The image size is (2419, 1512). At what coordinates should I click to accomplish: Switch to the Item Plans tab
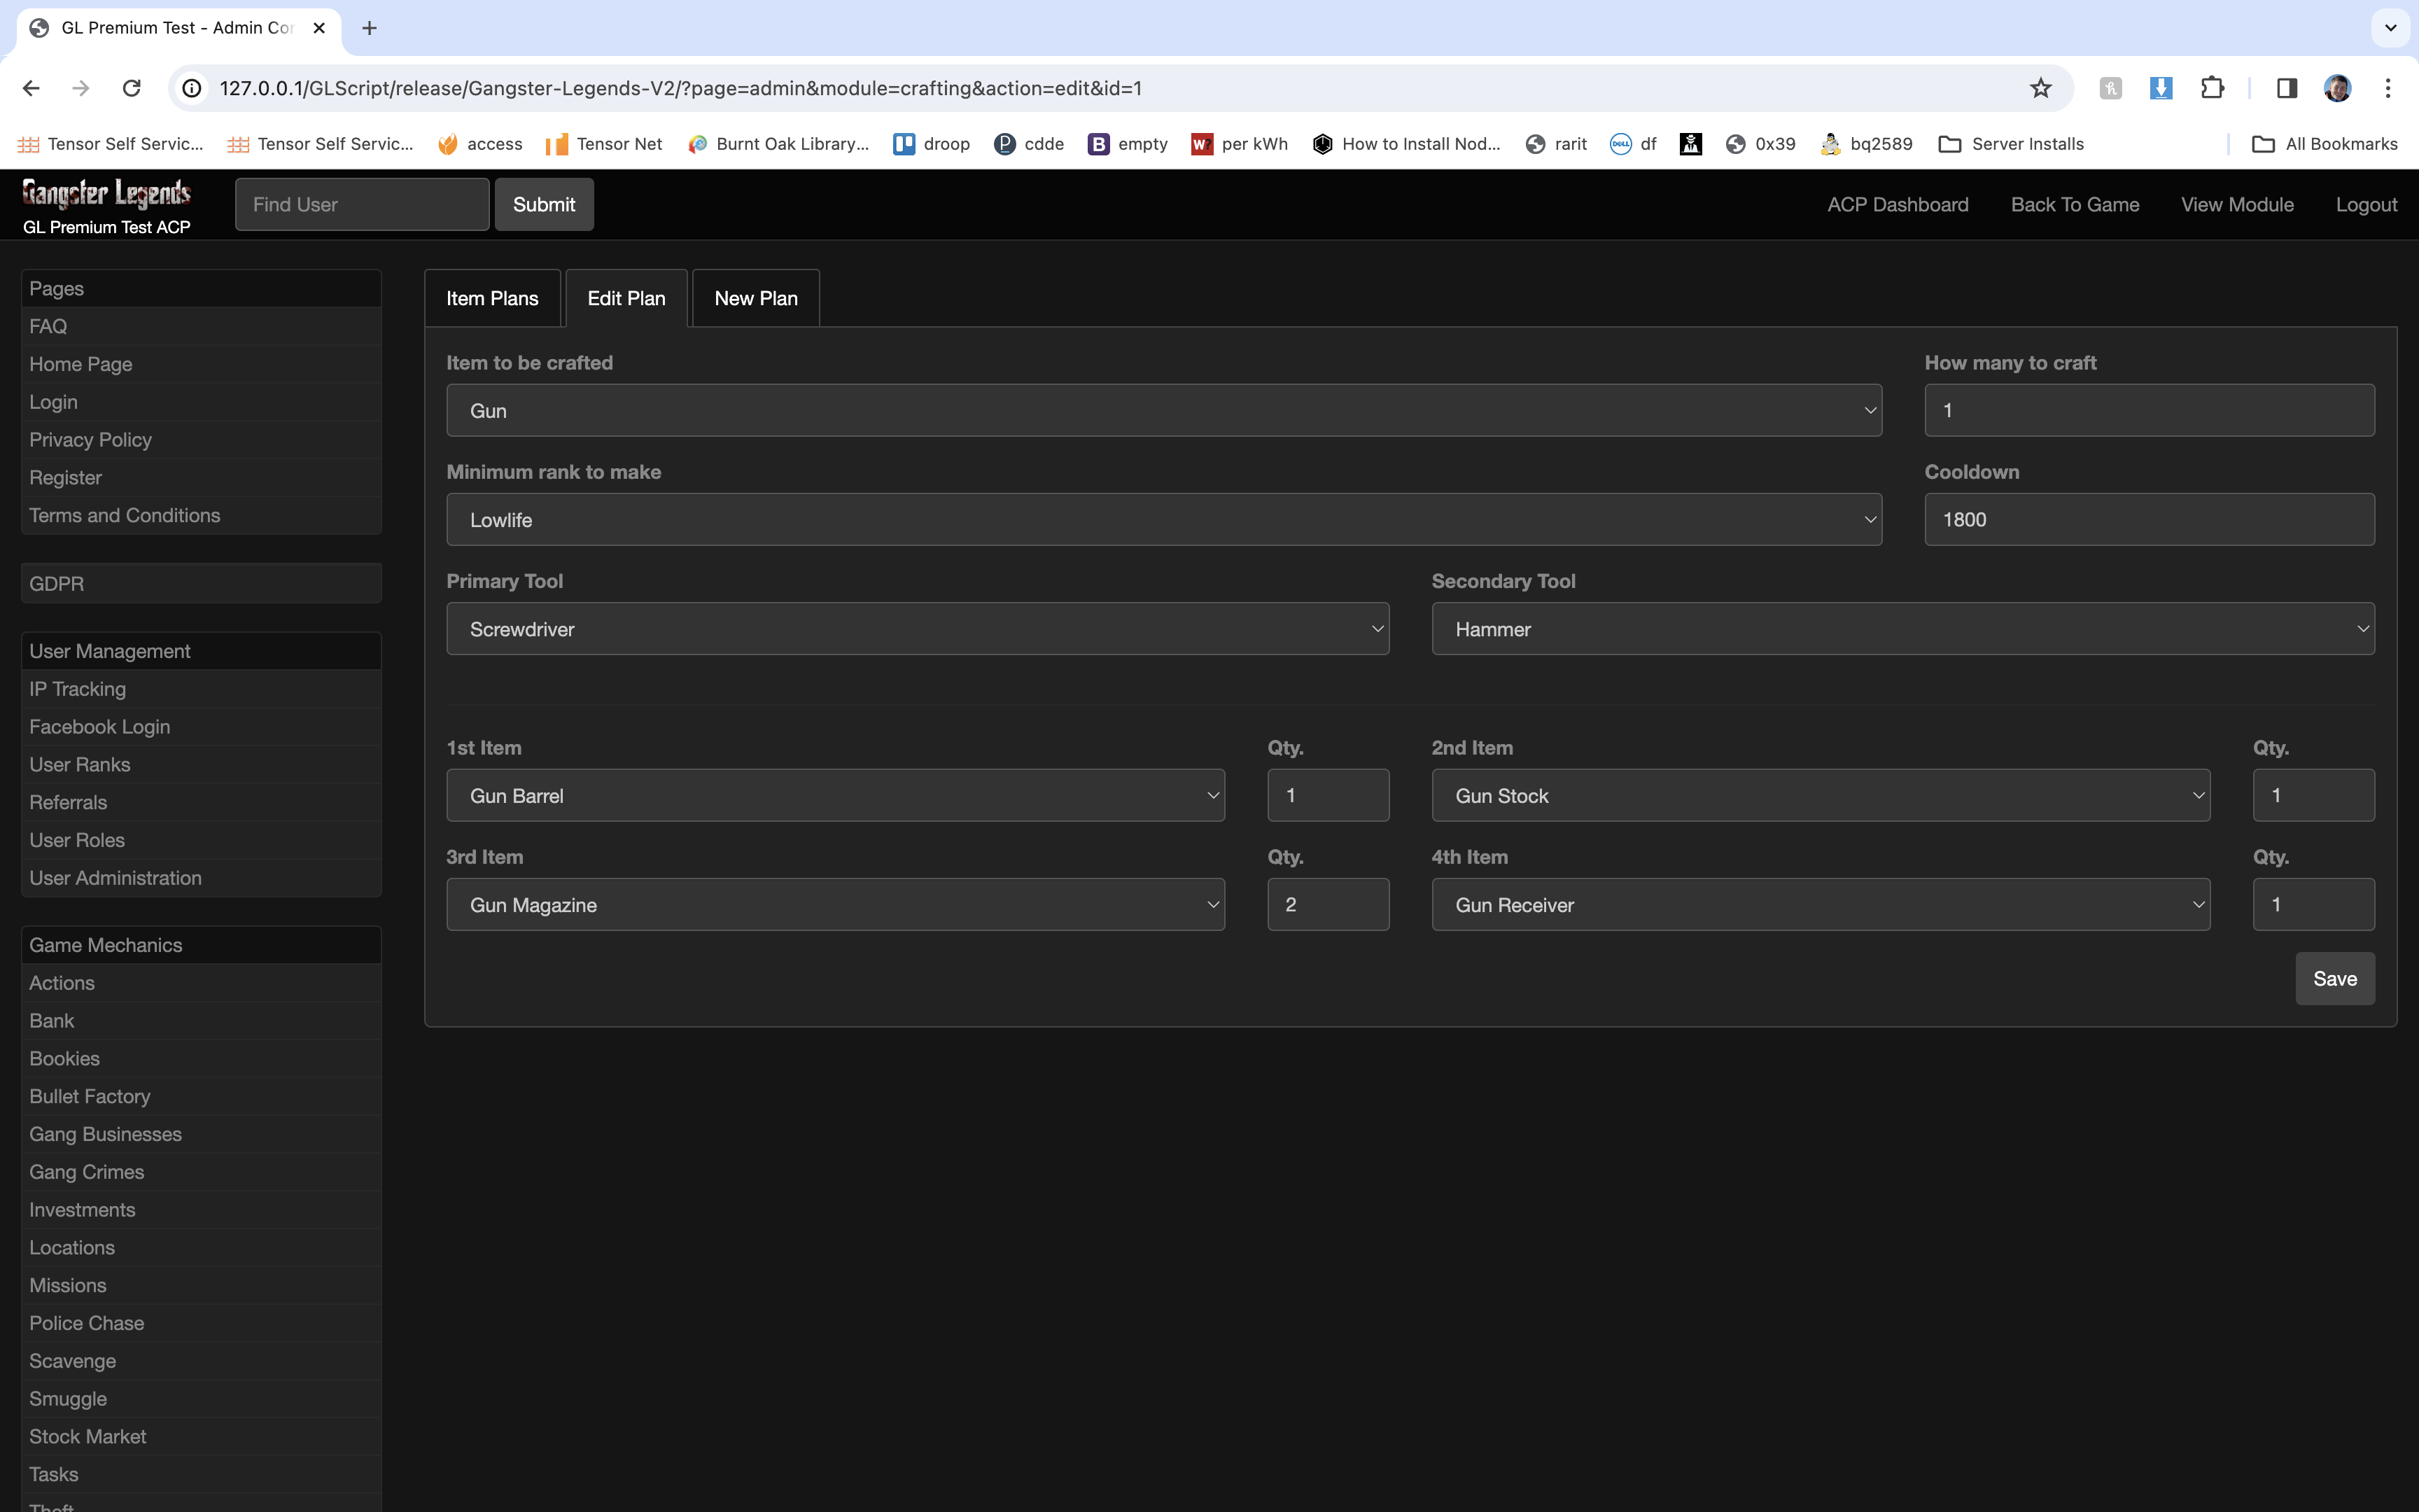pos(492,299)
